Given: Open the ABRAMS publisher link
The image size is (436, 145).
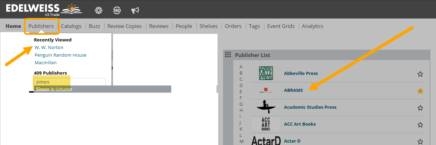Looking at the screenshot, I should (293, 90).
